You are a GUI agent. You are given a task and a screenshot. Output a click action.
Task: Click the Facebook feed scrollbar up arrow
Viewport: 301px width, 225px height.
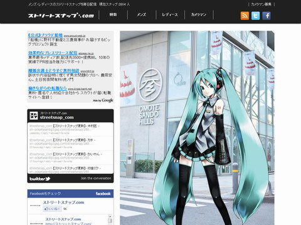tap(110, 217)
